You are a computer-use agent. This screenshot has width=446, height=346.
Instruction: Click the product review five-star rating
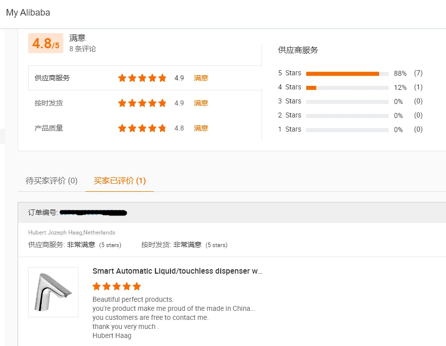tap(117, 286)
